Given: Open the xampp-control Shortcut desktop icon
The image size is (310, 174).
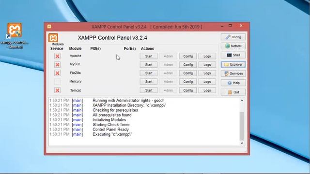Looking at the screenshot, I should (x=15, y=36).
